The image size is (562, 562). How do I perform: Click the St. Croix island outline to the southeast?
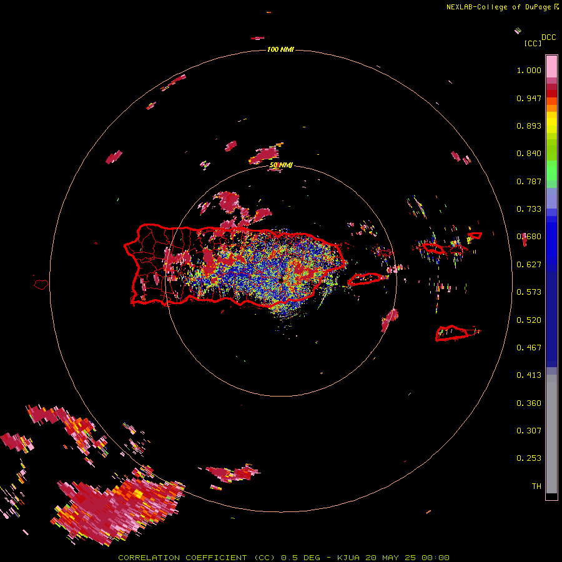click(453, 333)
